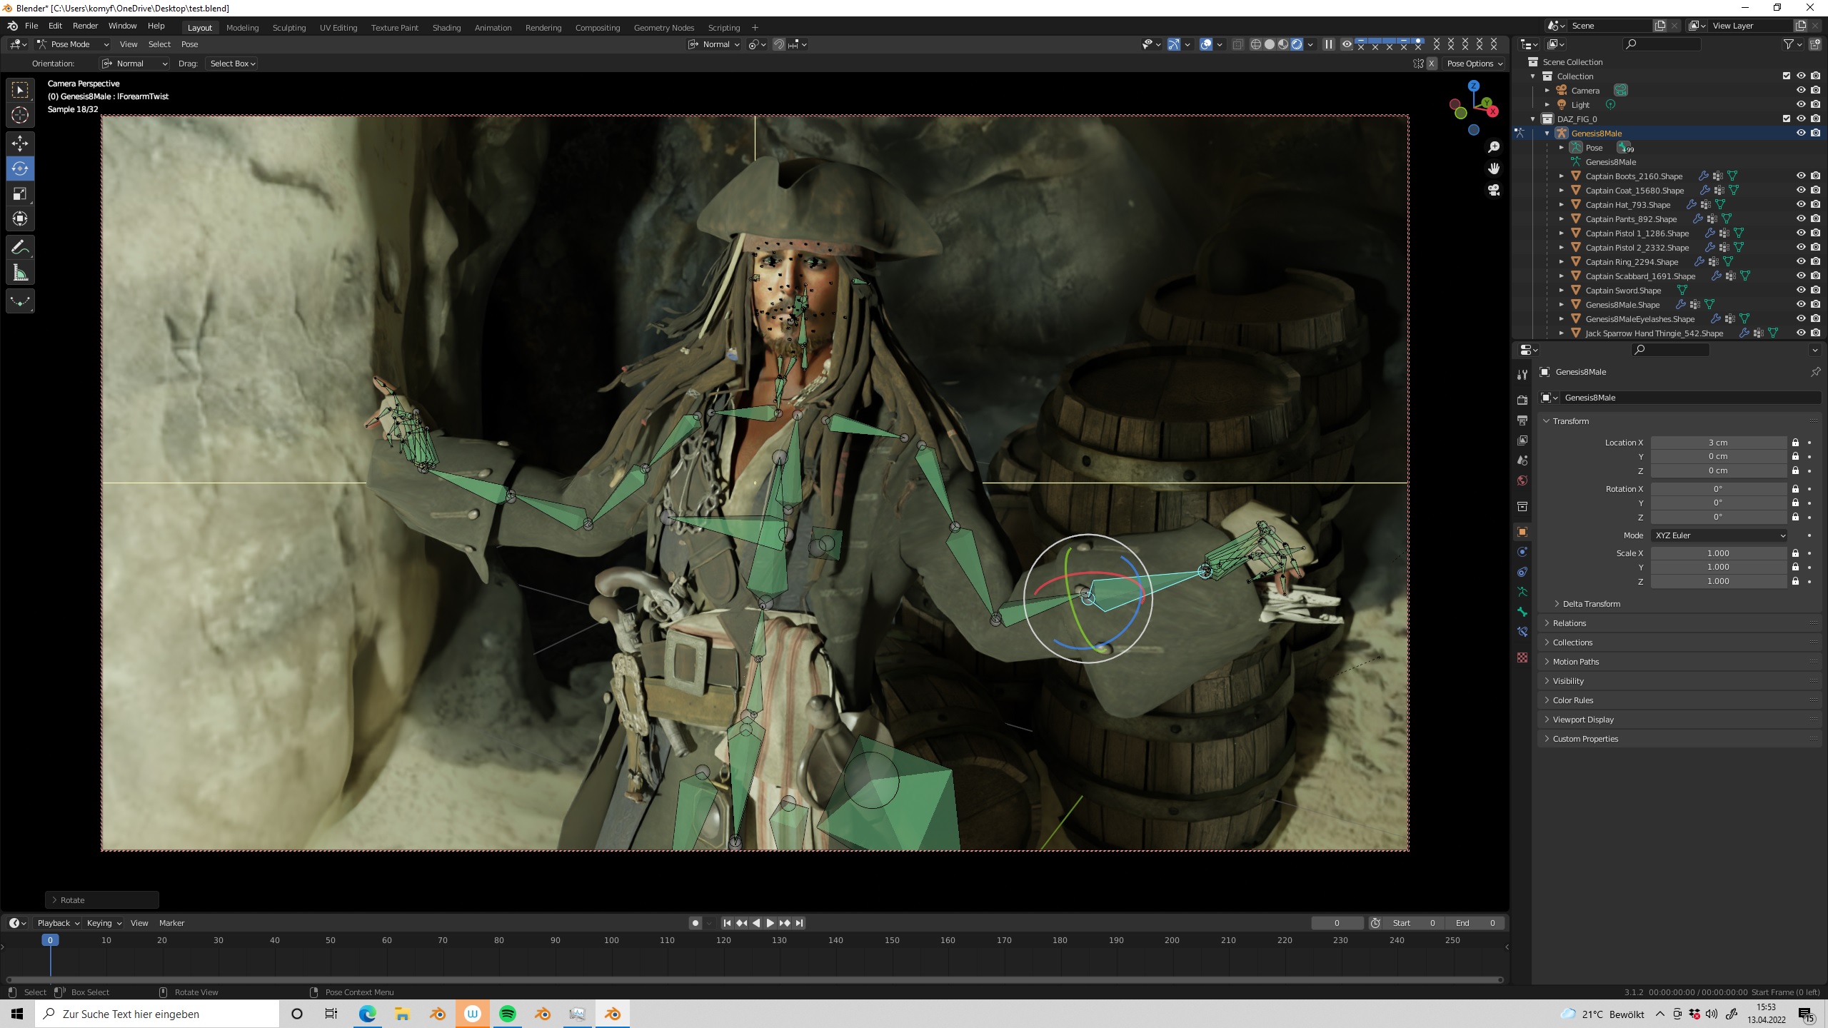Click the Pose Options button
1828x1028 pixels.
click(1474, 64)
